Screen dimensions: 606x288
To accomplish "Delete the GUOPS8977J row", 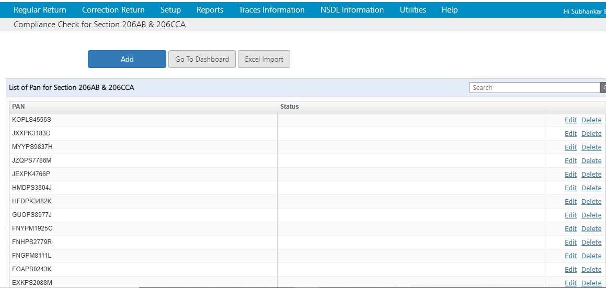I will coord(591,215).
